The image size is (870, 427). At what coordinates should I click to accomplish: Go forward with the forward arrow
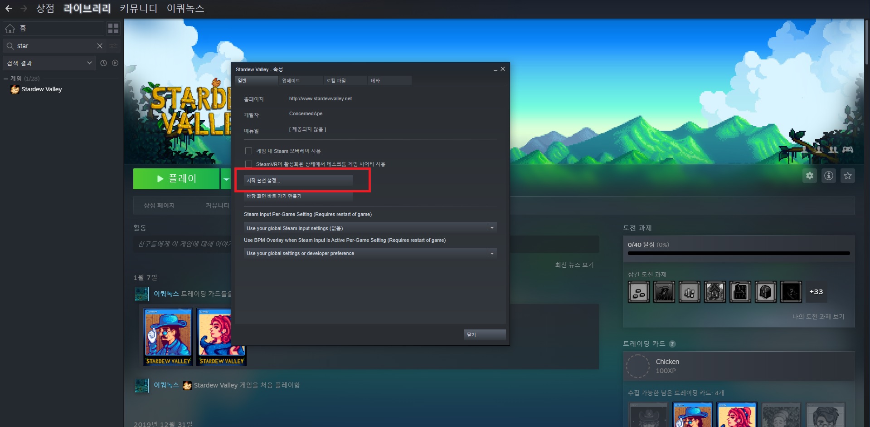24,8
